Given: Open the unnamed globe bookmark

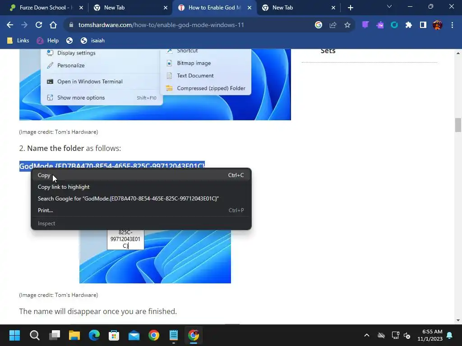Looking at the screenshot, I should (69, 41).
